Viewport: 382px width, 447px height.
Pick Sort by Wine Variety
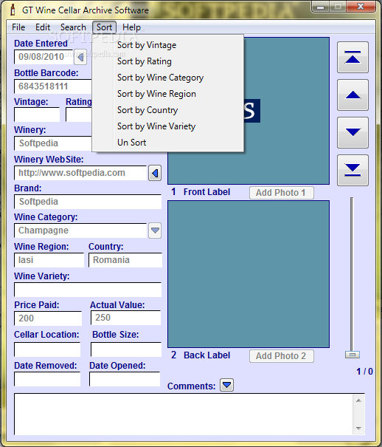[x=168, y=126]
